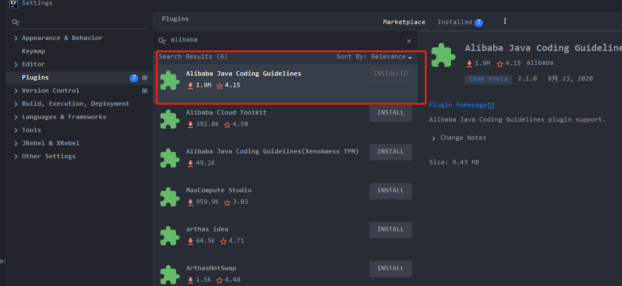Screen dimensions: 622x286
Task: Click the external link icon by Plugin homepage
Action: pyautogui.click(x=491, y=105)
